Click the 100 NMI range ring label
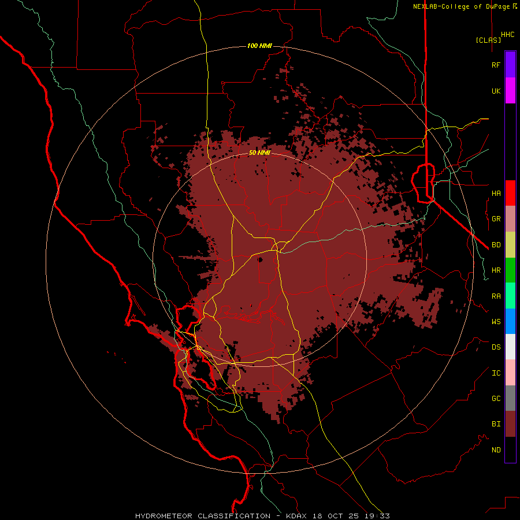The height and width of the screenshot is (520, 520). pyautogui.click(x=259, y=46)
